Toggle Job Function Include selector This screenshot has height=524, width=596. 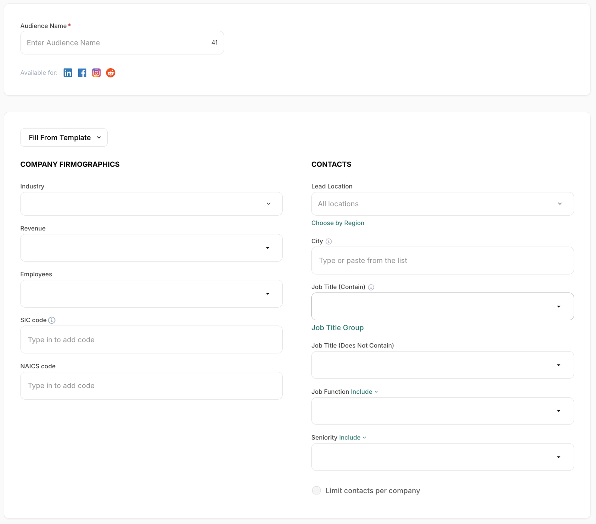tap(364, 392)
